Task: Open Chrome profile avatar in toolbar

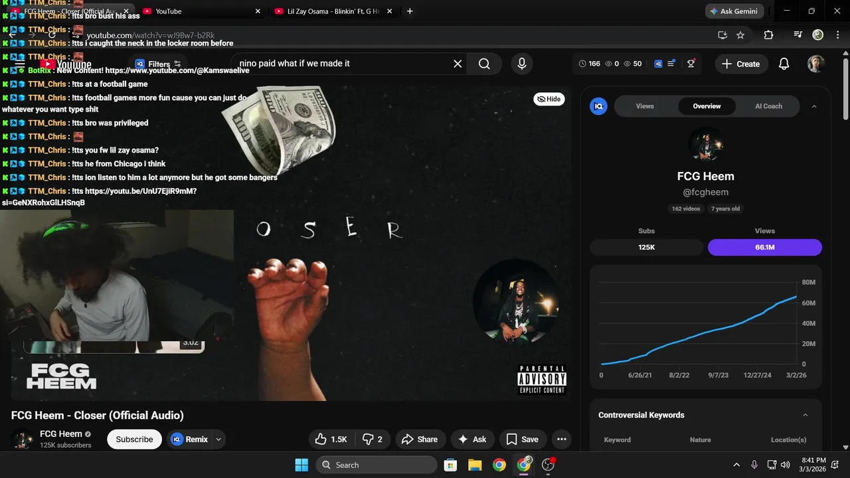Action: click(818, 35)
